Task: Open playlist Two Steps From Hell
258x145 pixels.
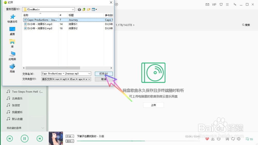Action: pyautogui.click(x=25, y=92)
